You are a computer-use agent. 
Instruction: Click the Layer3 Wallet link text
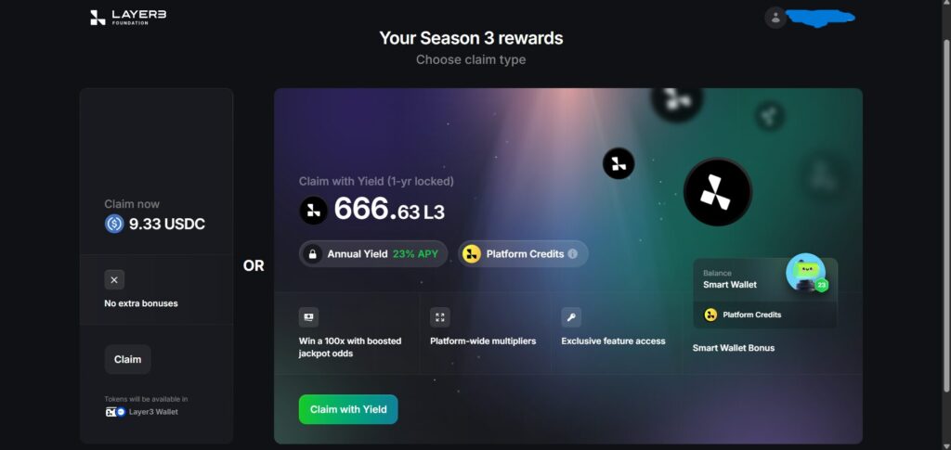153,412
